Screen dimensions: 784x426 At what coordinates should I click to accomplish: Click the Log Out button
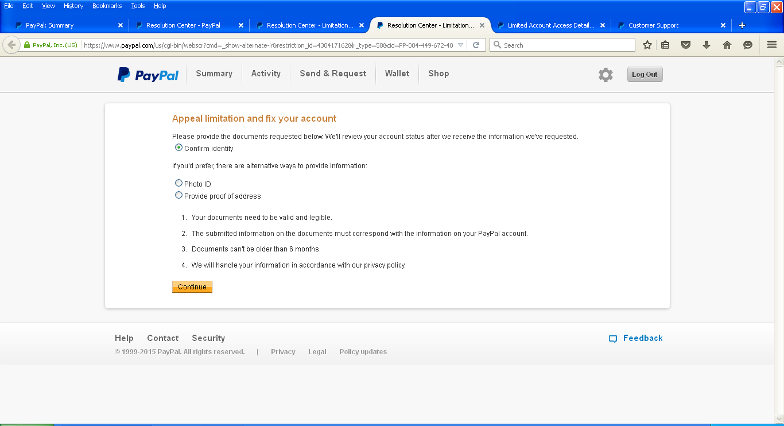645,75
